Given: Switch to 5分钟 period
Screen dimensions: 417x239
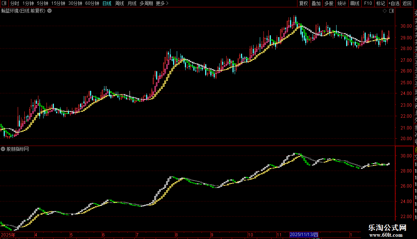Looking at the screenshot, I should pyautogui.click(x=42, y=3).
